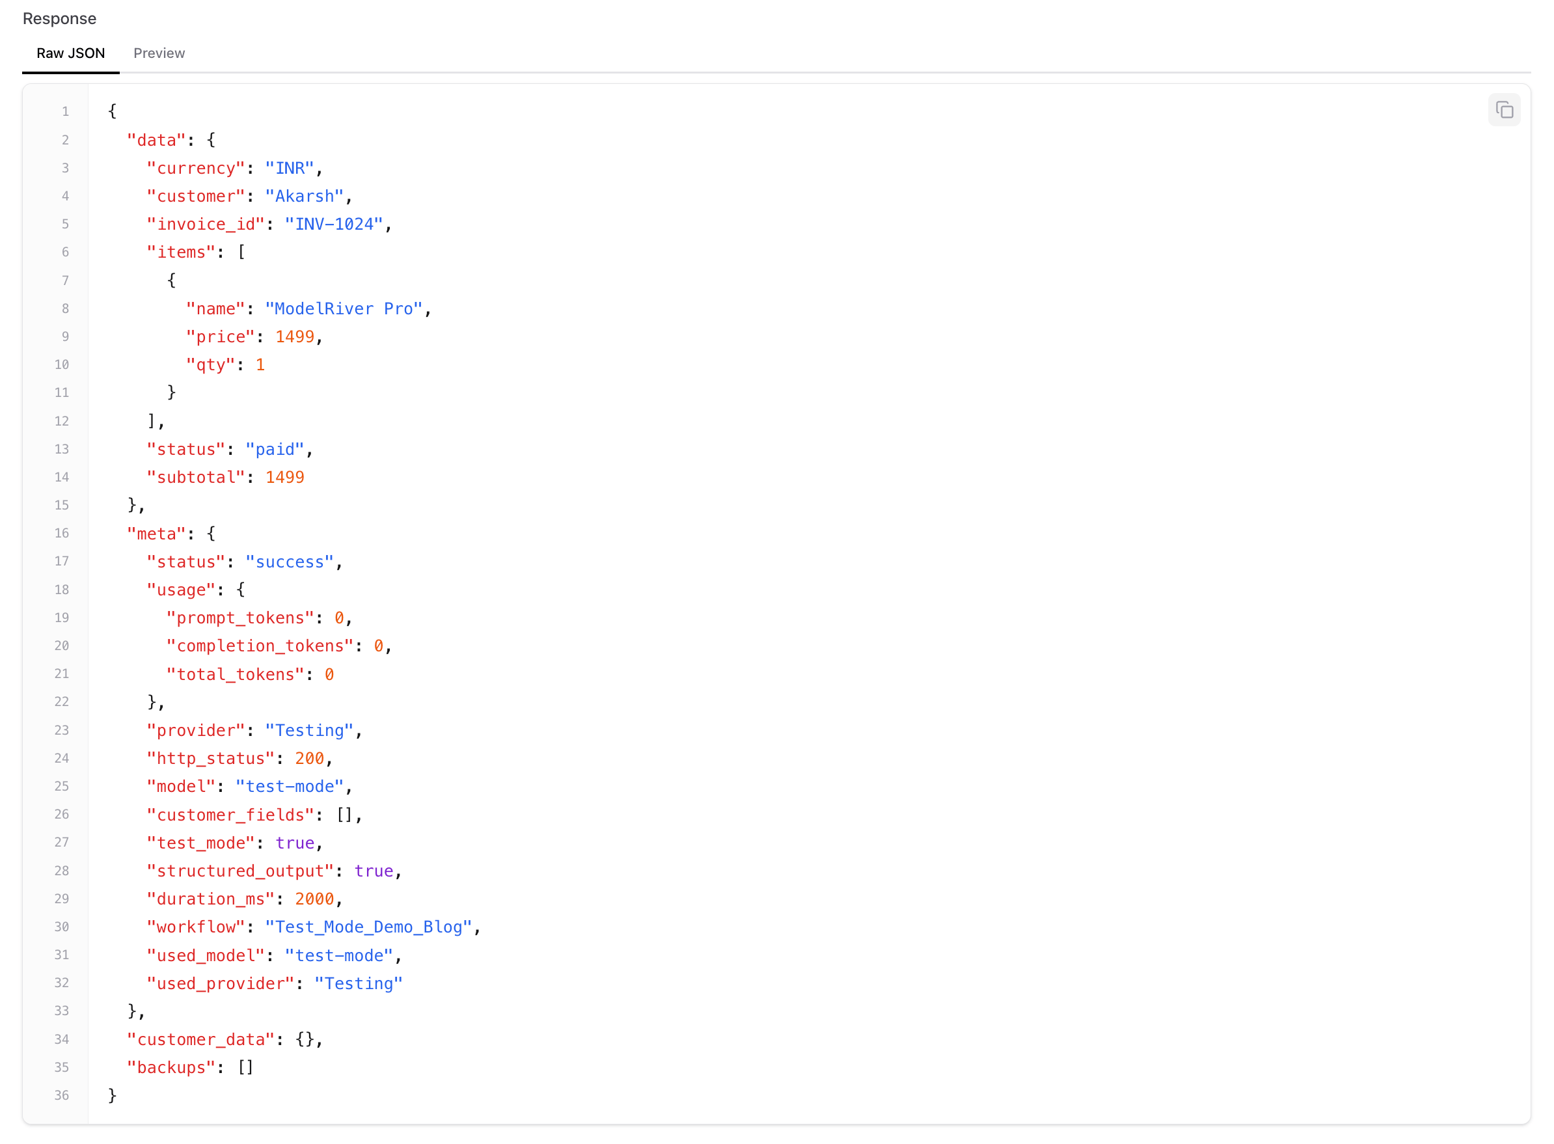Select the test_mode value true

point(295,843)
